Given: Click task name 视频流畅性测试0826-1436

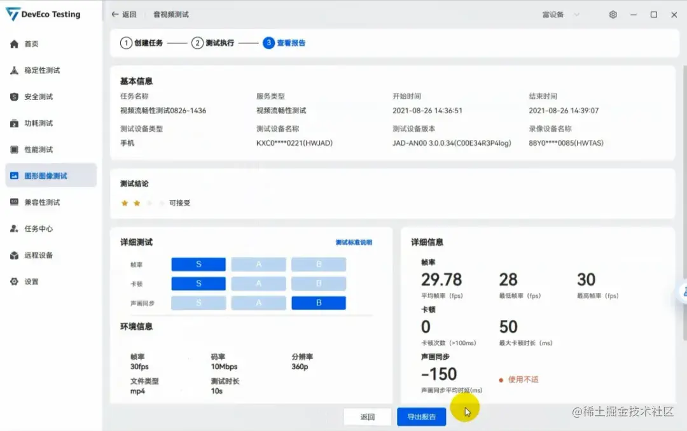Looking at the screenshot, I should (x=163, y=111).
